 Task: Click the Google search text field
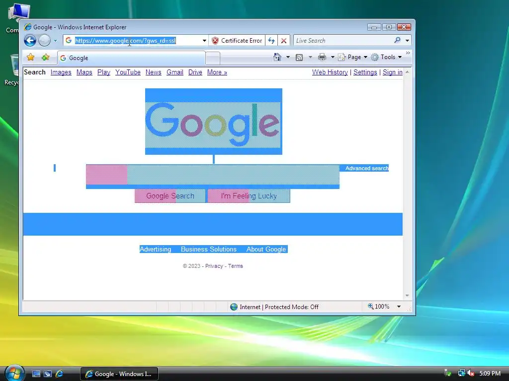[x=213, y=174]
